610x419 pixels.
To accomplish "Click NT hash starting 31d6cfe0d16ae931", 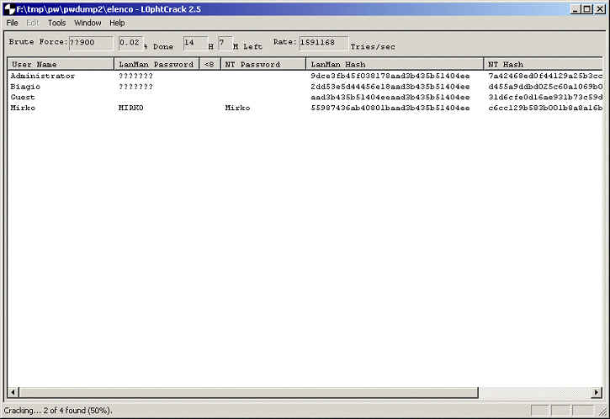I will pos(545,98).
